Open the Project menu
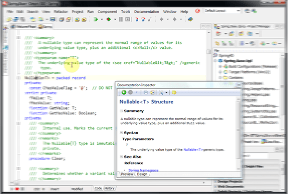The height and width of the screenshot is (194, 288). 77,11
